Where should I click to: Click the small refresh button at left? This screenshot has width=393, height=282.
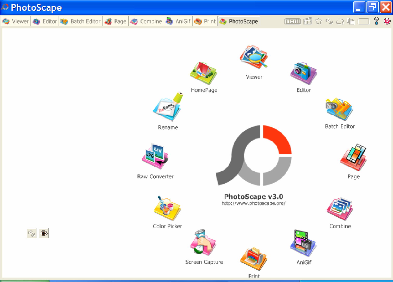[x=31, y=233]
